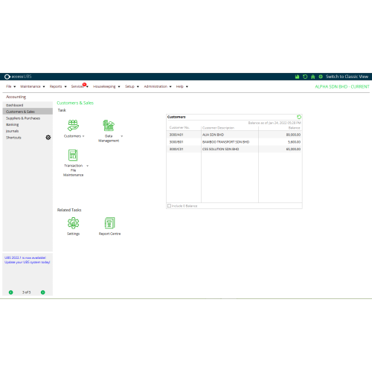
Task: Open the Settings gear icon under Related Tasks
Action: (73, 223)
